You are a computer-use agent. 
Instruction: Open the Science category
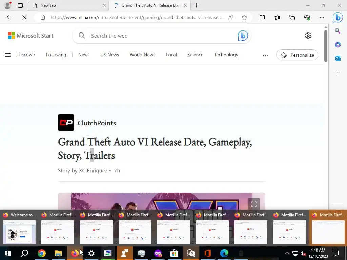[x=196, y=55]
